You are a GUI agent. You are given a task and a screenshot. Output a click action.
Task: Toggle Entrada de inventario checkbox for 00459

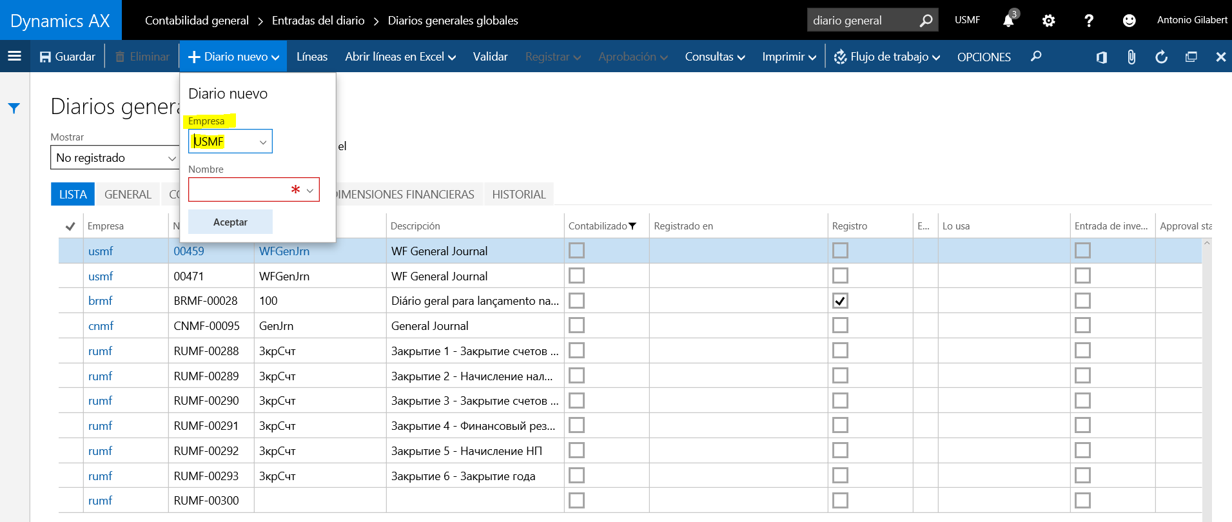tap(1082, 250)
